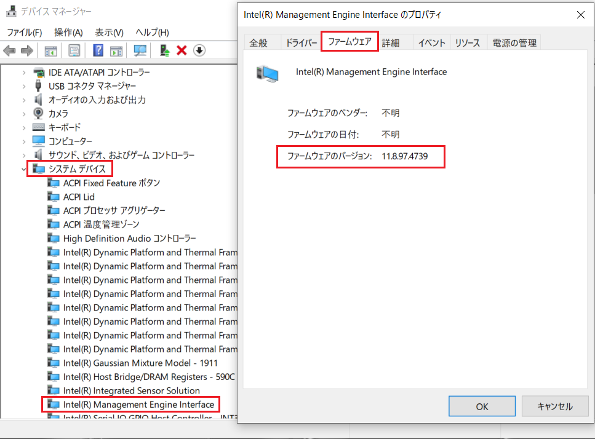Viewport: 595px width, 439px height.
Task: Click the down-arrow circle disable device icon
Action: pyautogui.click(x=199, y=50)
